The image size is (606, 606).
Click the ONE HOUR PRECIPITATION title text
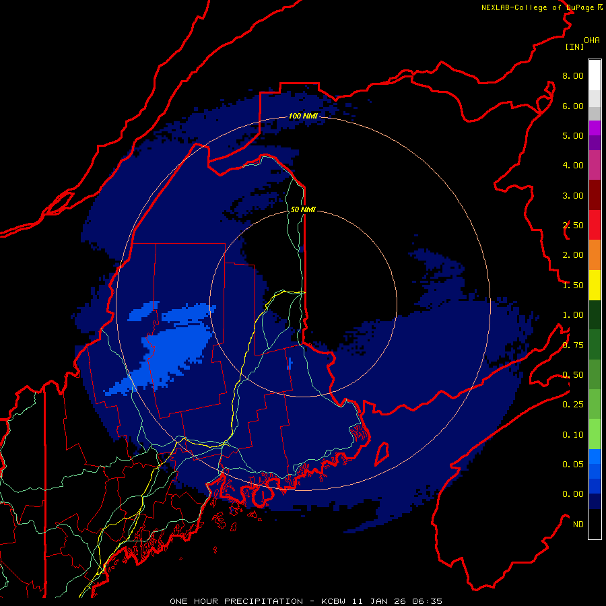[236, 601]
